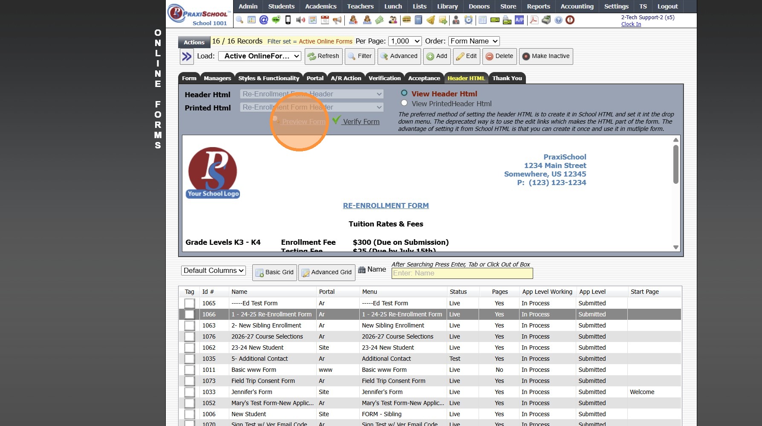Click the double chevron expand button
Screen dimensions: 762x426
pos(187,56)
